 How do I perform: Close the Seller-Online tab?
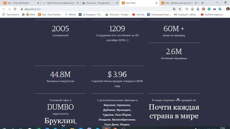78,3
